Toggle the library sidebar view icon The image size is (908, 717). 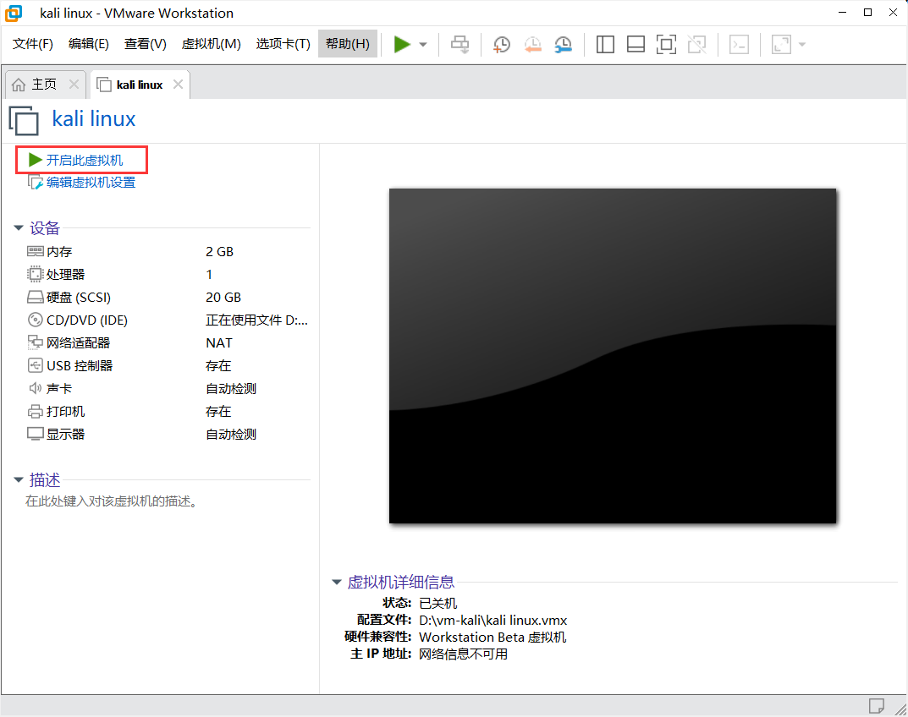[x=605, y=45]
